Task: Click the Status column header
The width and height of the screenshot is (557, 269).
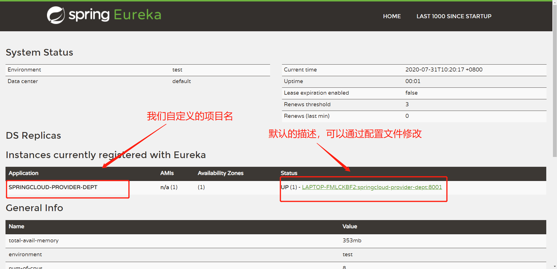Action: [x=289, y=173]
